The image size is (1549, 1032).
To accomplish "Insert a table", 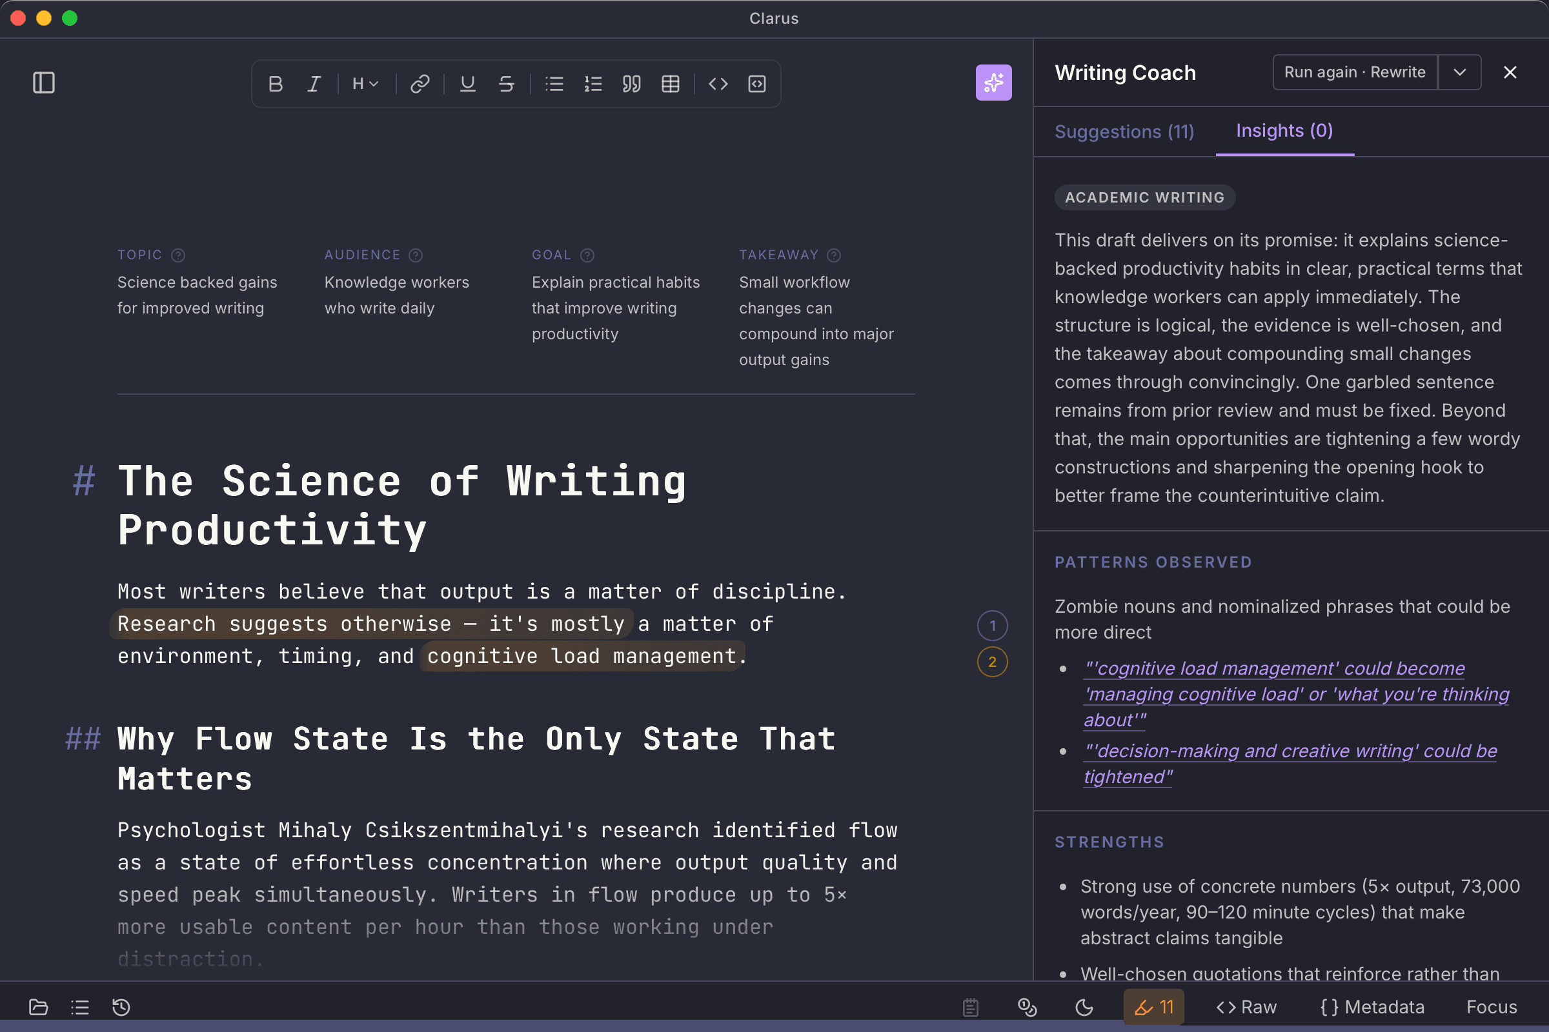I will coord(671,84).
